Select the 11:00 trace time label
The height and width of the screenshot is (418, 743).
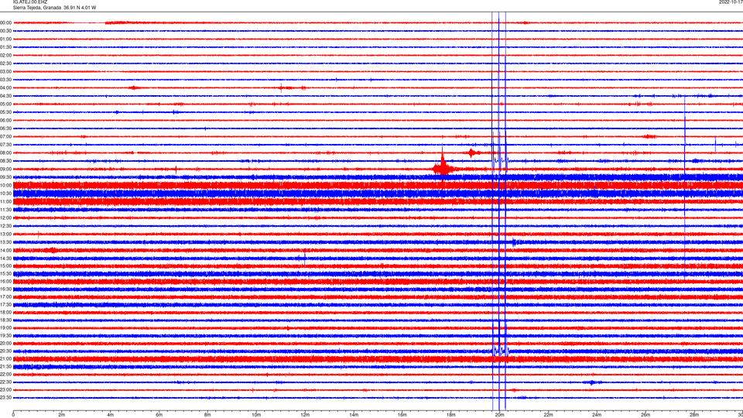coord(5,202)
